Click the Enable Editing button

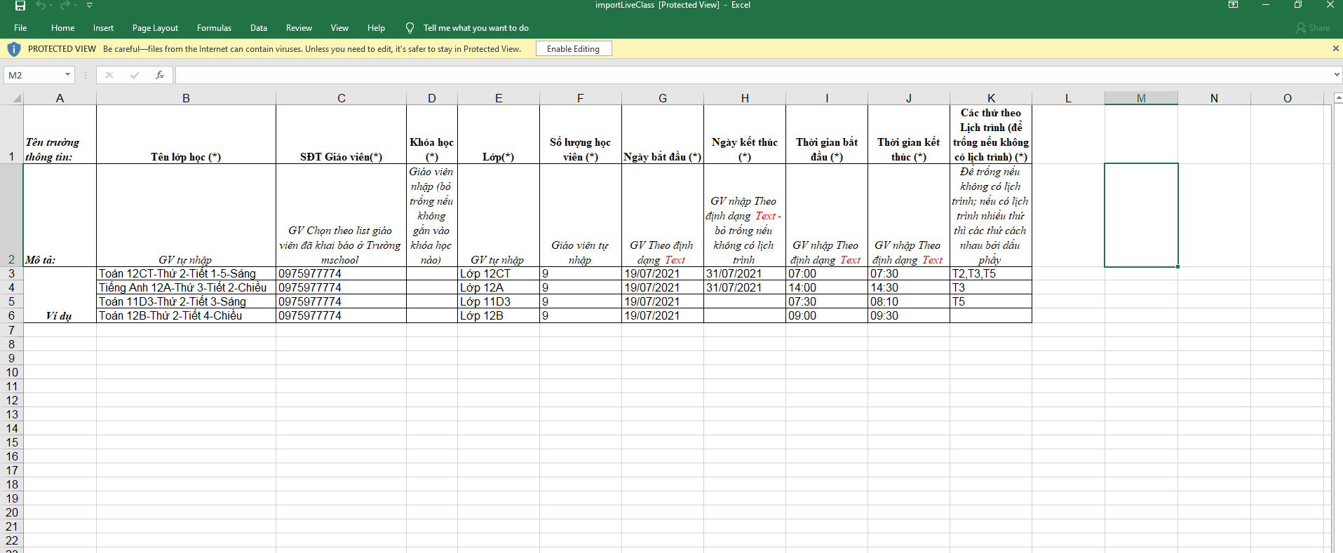[x=574, y=49]
